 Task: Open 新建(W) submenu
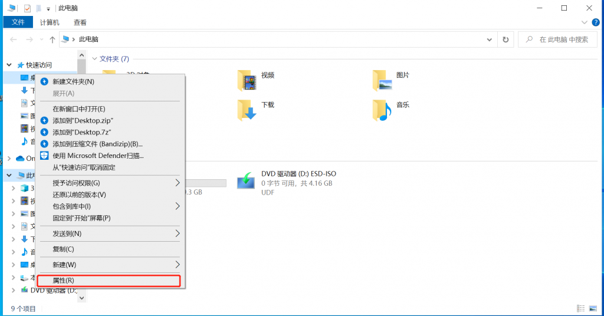point(109,265)
